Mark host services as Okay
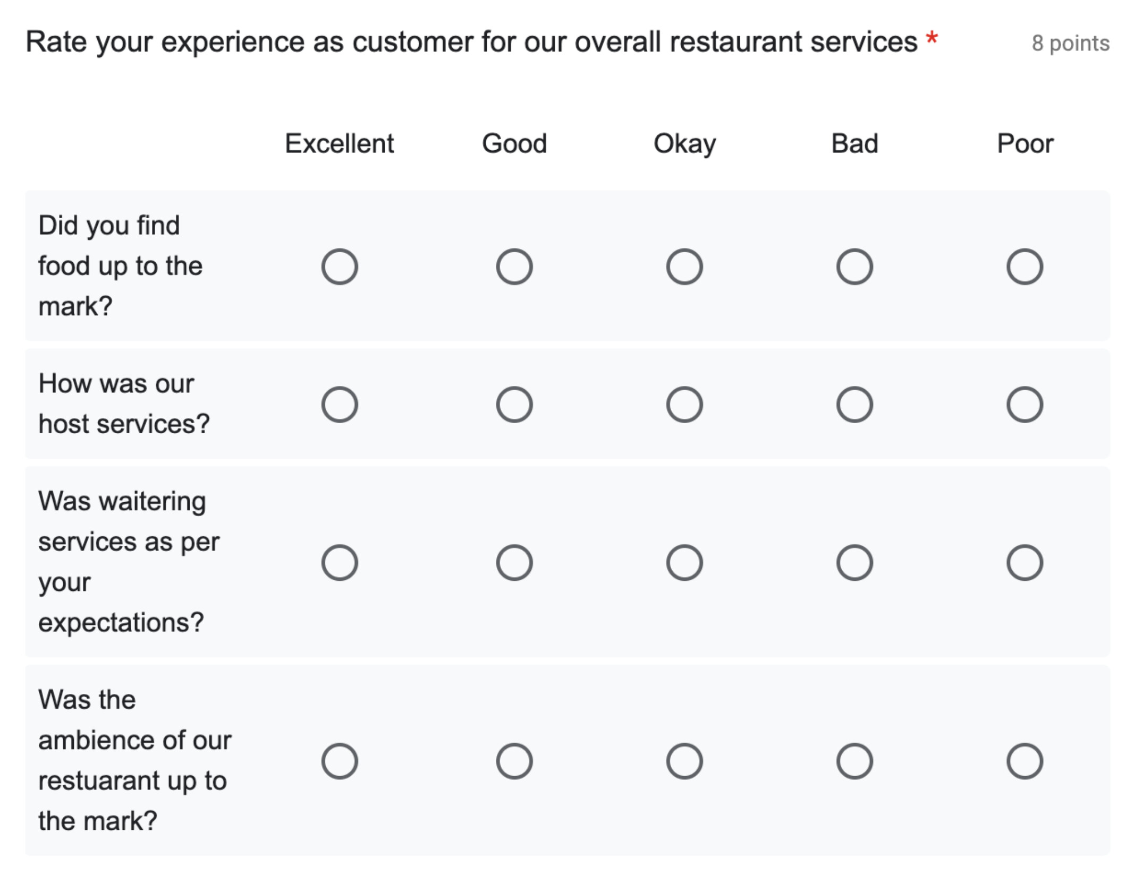The height and width of the screenshot is (876, 1134). (x=684, y=405)
